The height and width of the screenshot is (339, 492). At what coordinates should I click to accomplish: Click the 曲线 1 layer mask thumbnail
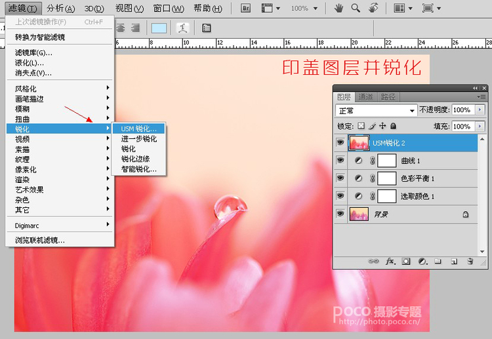click(386, 161)
